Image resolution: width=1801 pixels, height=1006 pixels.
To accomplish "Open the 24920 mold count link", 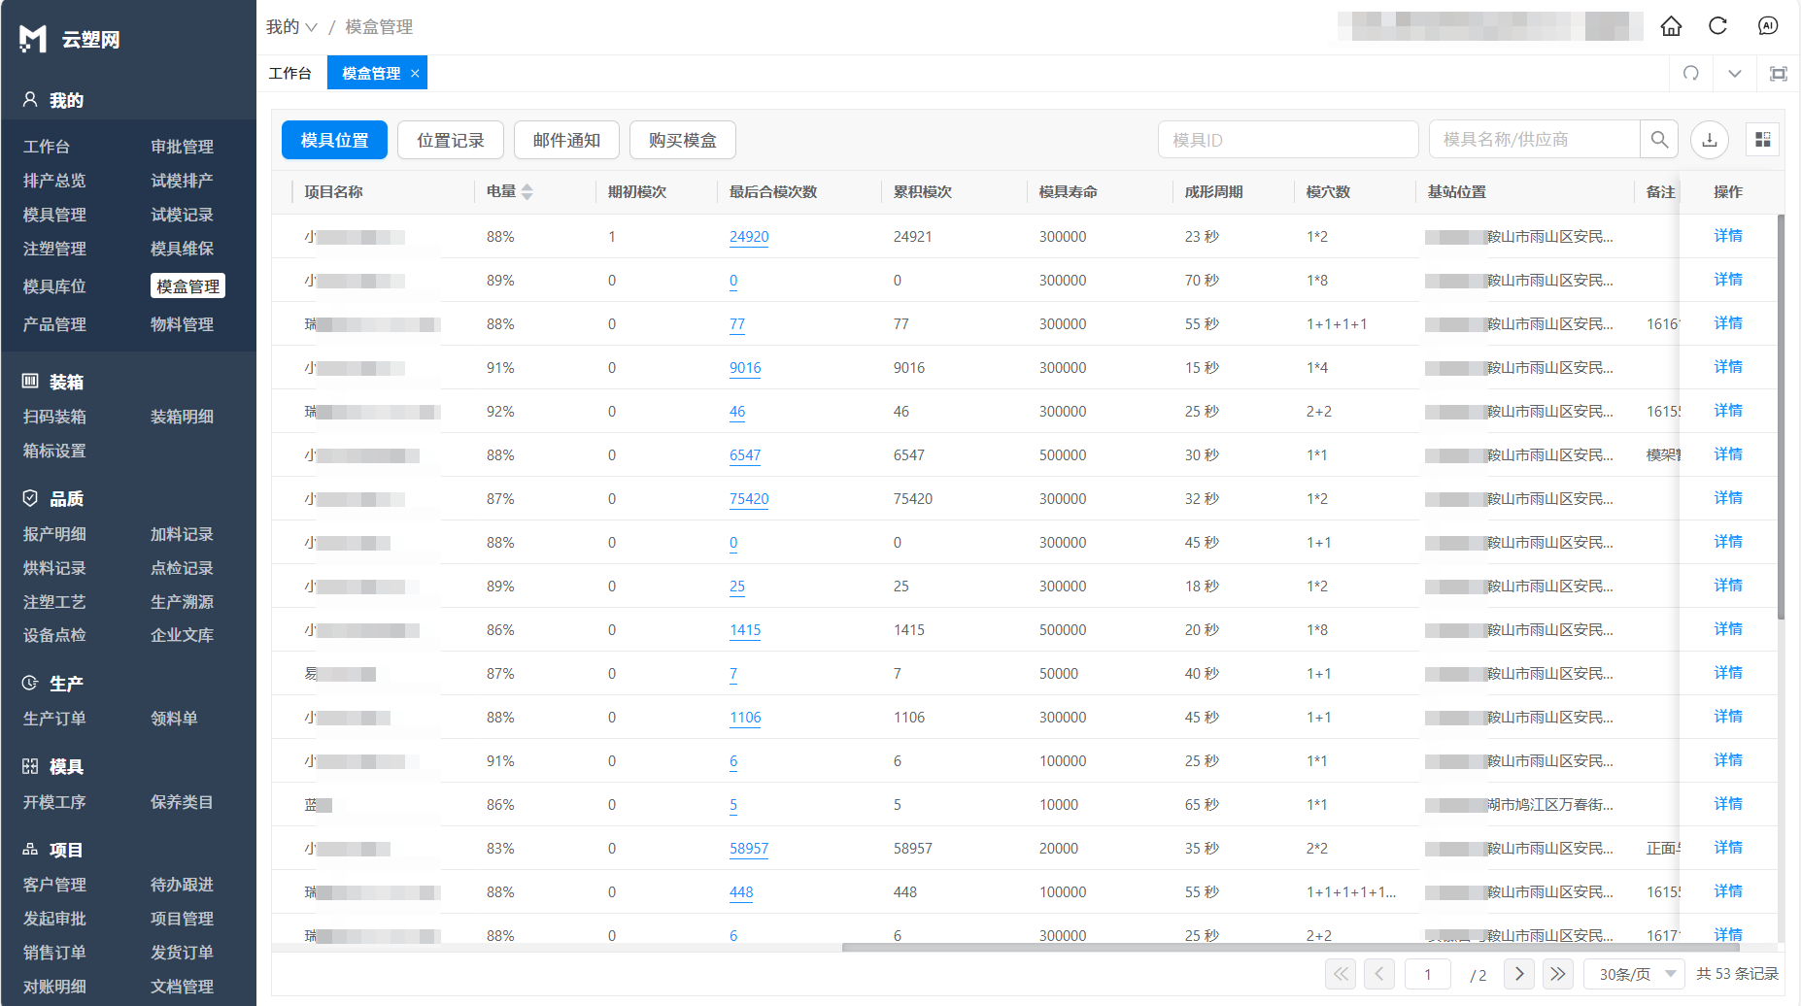I will [x=749, y=236].
